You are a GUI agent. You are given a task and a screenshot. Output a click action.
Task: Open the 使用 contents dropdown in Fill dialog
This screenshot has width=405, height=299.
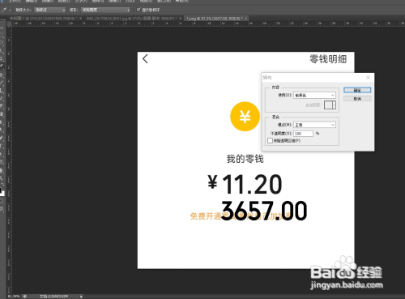pyautogui.click(x=314, y=95)
